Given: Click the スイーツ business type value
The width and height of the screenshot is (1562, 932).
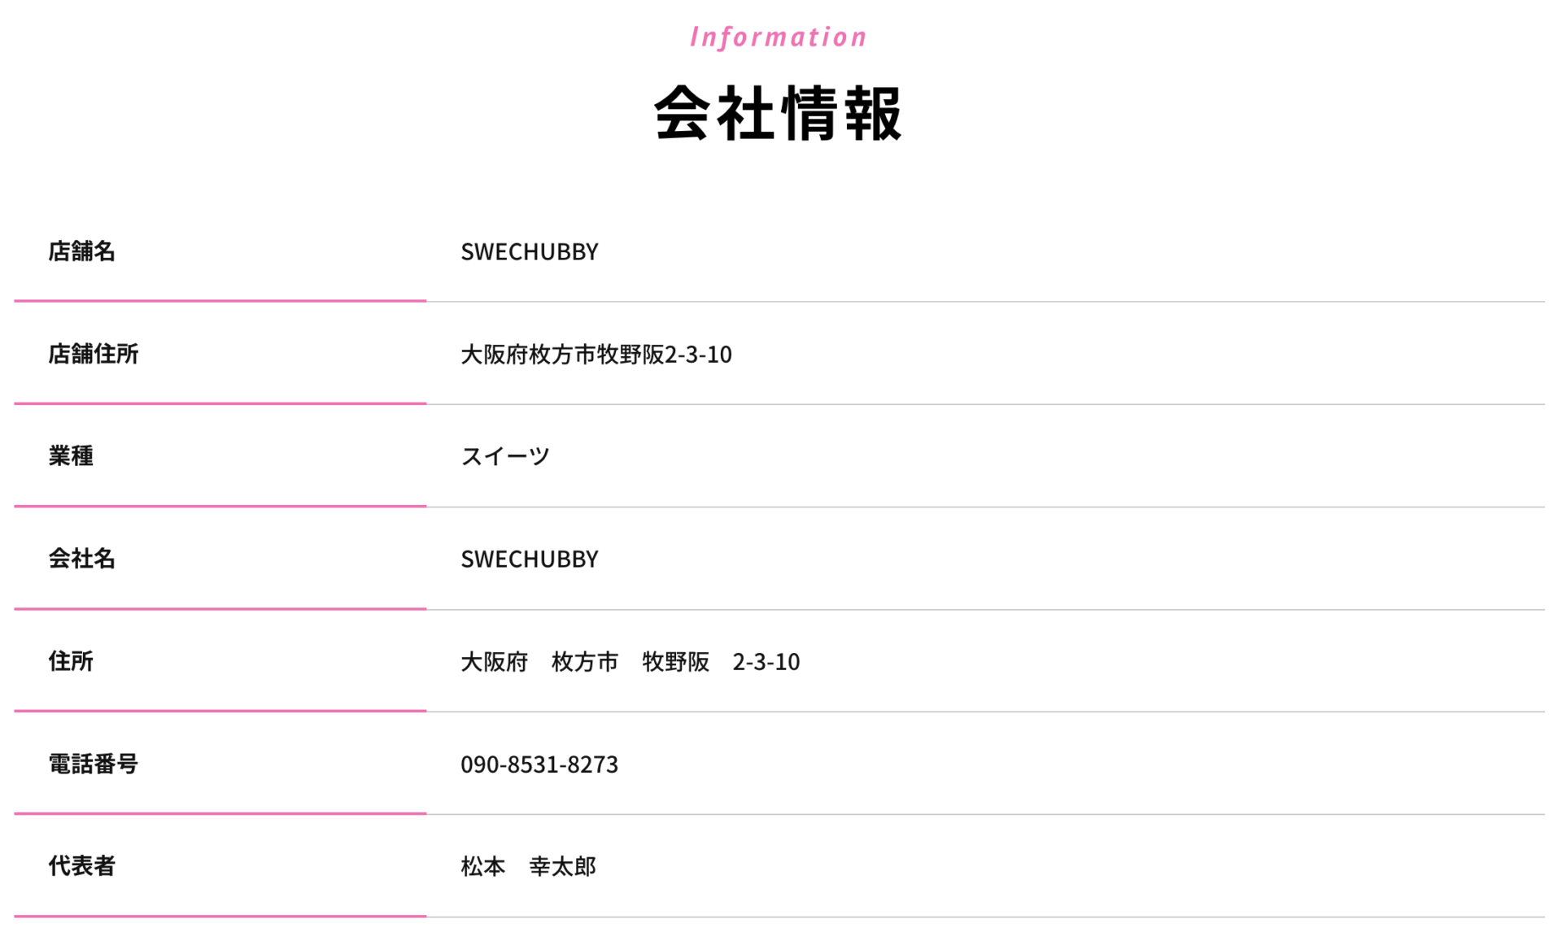Looking at the screenshot, I should click(x=505, y=456).
